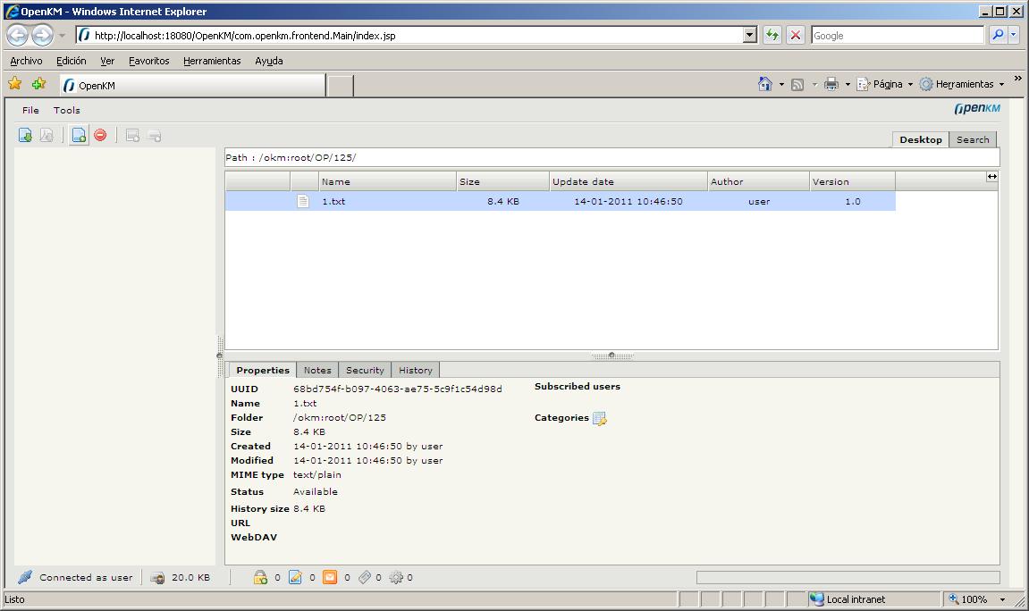The image size is (1029, 611).
Task: Select the 1.txt file name in list
Action: click(x=333, y=201)
